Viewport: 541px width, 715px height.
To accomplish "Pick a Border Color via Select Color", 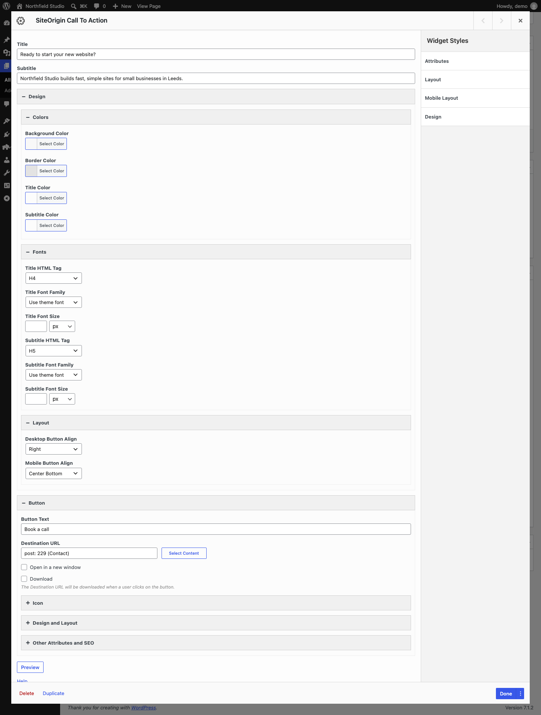I will (46, 171).
